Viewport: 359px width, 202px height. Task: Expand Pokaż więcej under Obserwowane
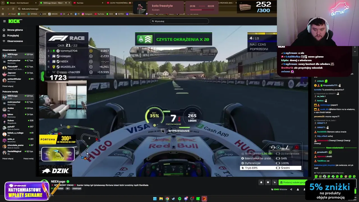click(8, 86)
